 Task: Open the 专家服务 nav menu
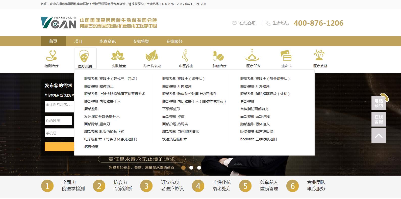click(174, 41)
